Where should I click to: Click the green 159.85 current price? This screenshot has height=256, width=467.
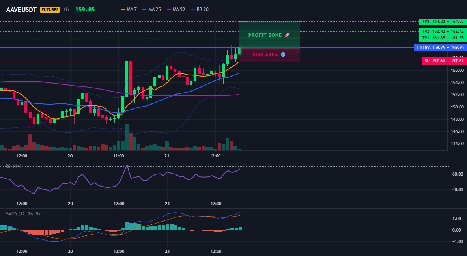[x=85, y=9]
